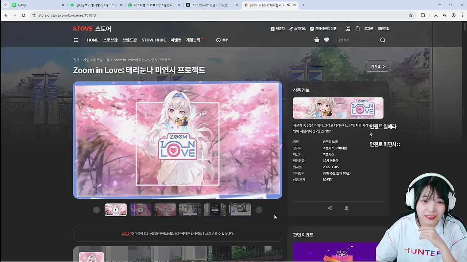This screenshot has height=262, width=467.
Task: Bookmark this page with the star icon
Action: pyautogui.click(x=411, y=15)
